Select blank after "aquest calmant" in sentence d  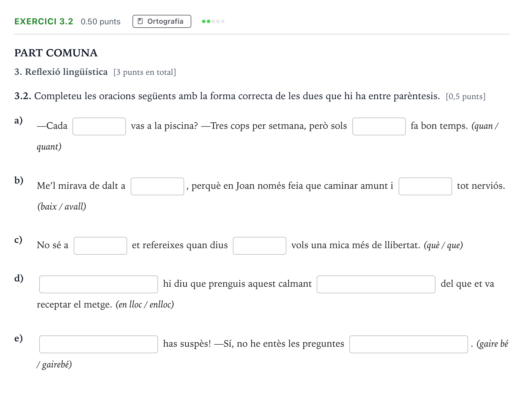(x=376, y=284)
